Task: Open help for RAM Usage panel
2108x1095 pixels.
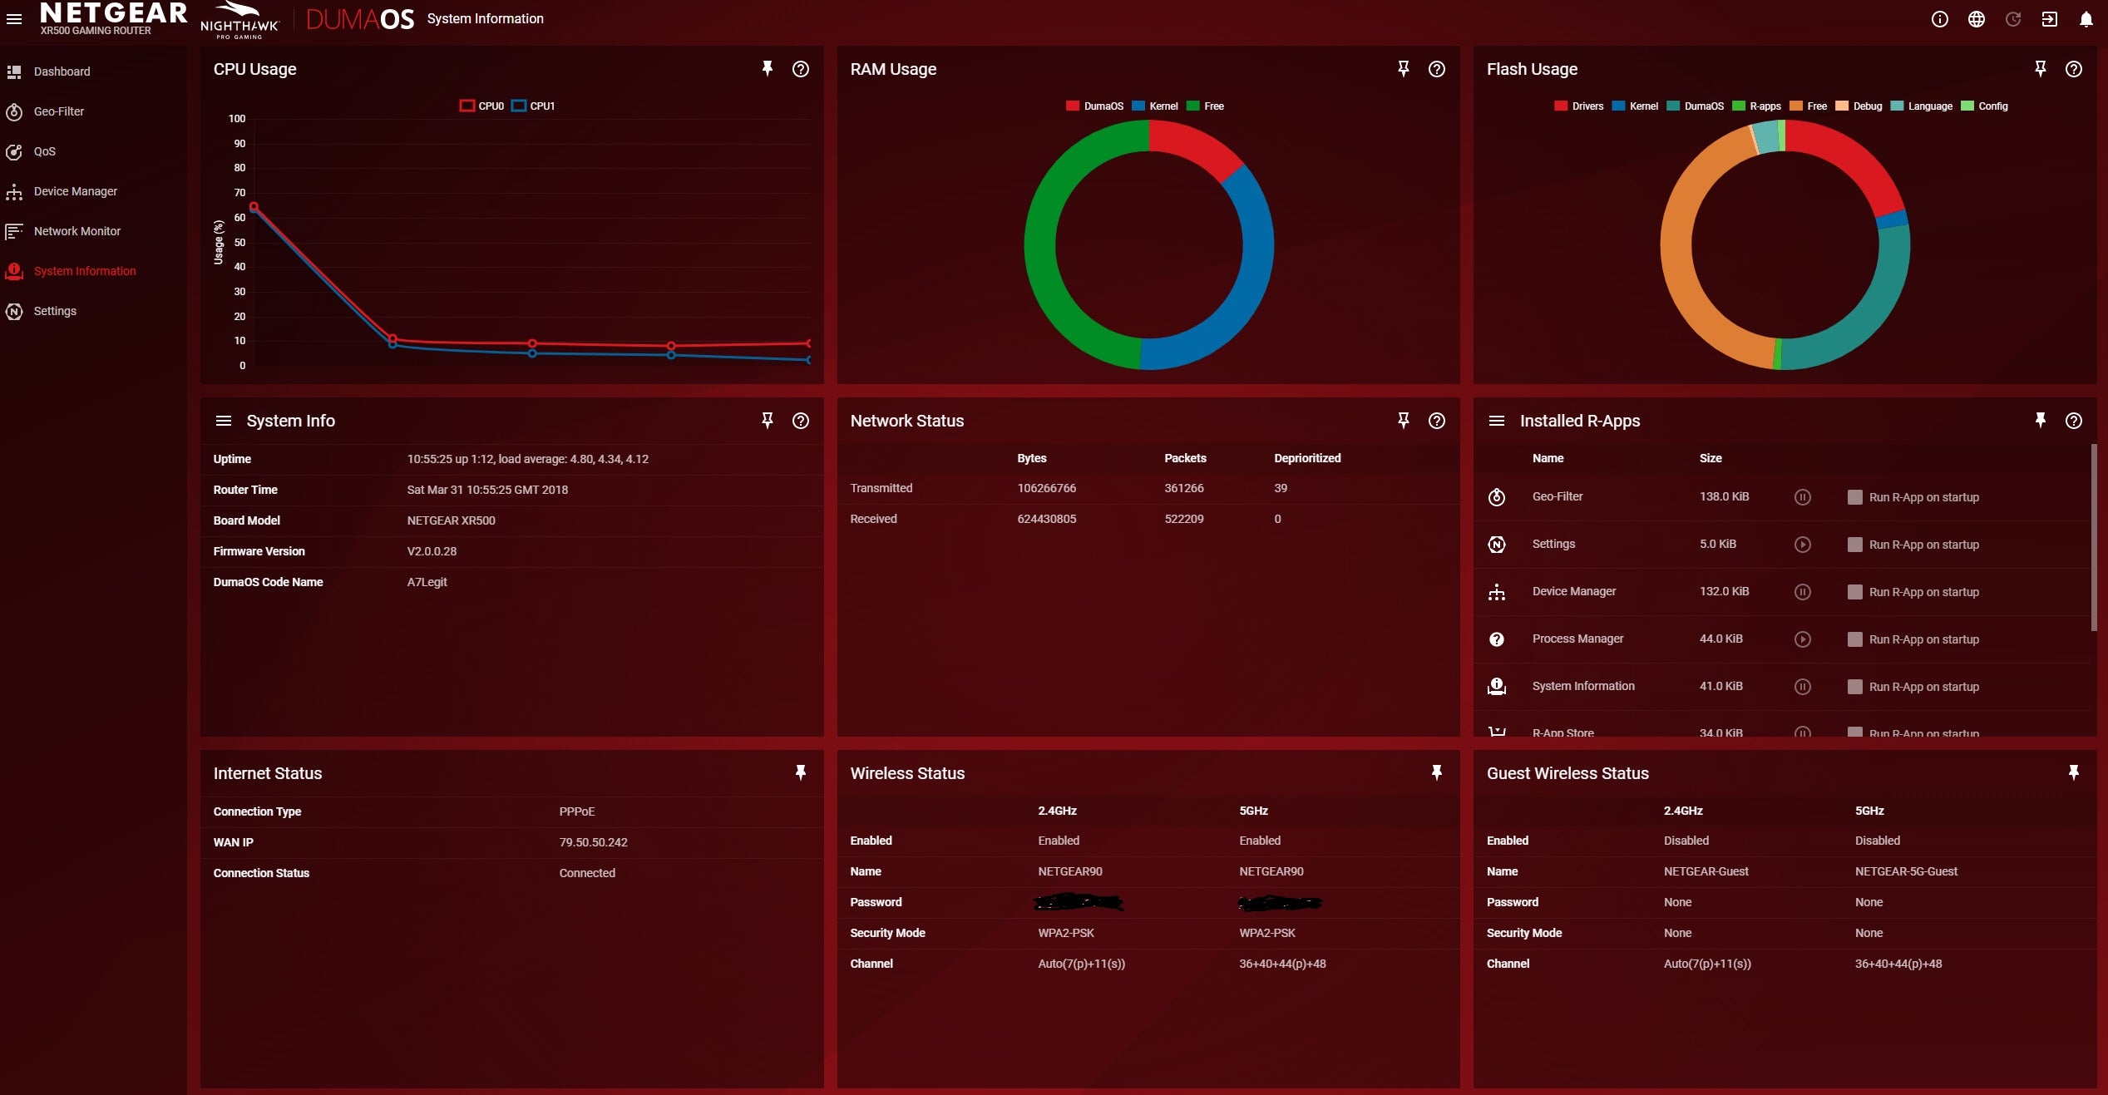Action: click(1436, 69)
